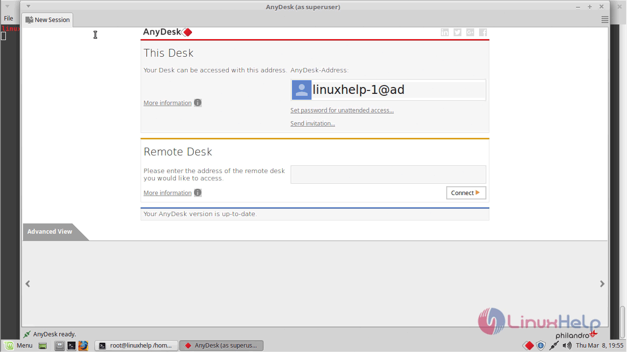The image size is (627, 352).
Task: Click the previous arrow in Advanced View
Action: [28, 284]
